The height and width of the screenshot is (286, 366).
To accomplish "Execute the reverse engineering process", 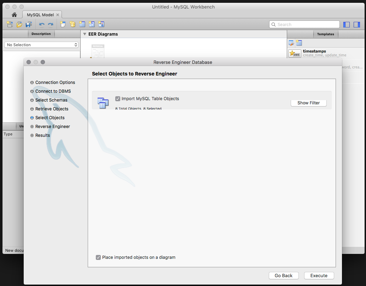I will pos(319,275).
